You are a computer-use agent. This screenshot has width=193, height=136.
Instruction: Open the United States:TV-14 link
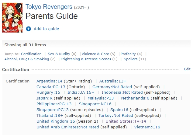[x=126, y=121]
